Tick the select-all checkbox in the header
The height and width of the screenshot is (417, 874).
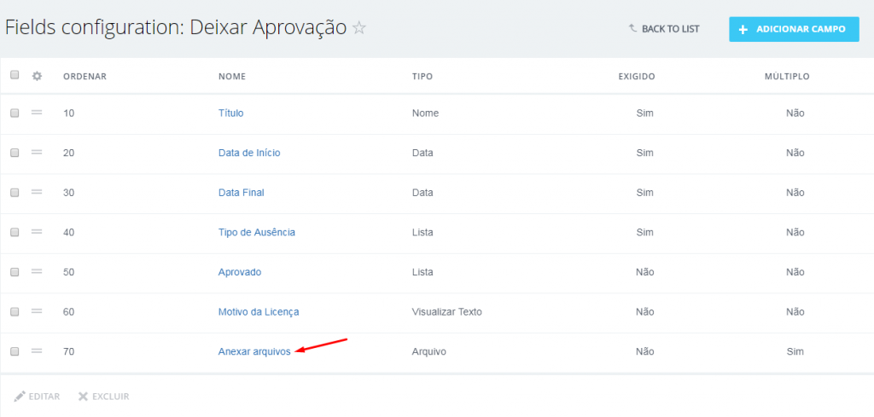(15, 74)
